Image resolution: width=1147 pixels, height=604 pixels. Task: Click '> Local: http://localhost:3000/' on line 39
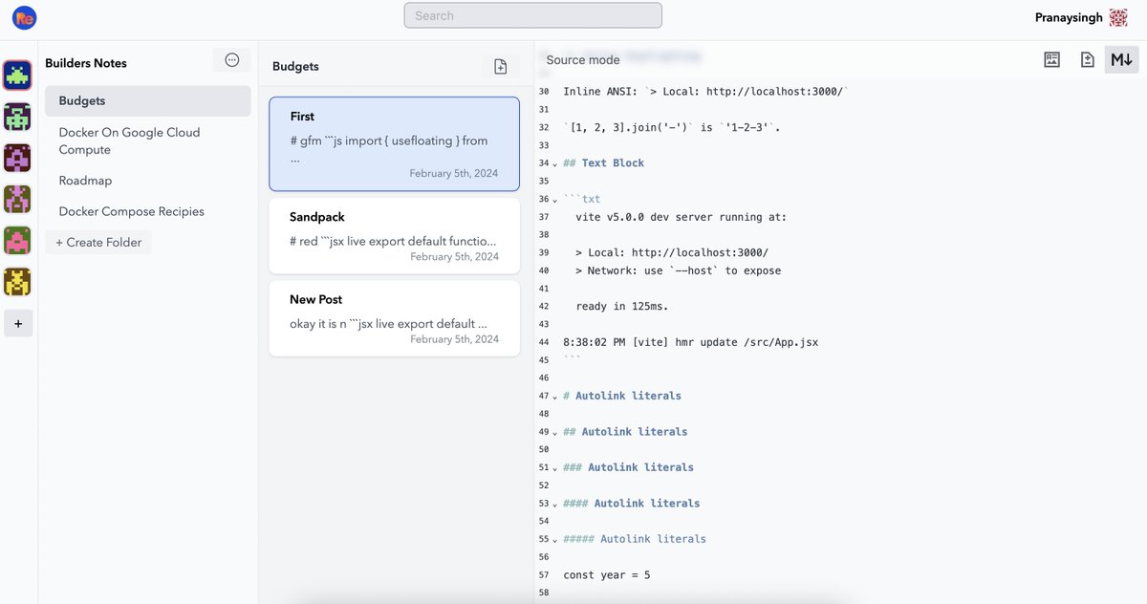coord(671,252)
